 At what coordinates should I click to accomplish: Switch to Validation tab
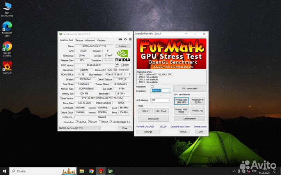(x=101, y=40)
